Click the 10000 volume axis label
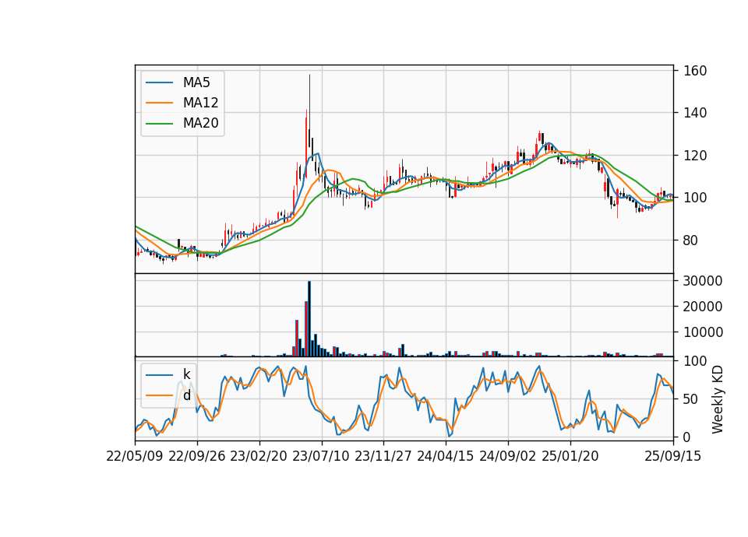This screenshot has width=748, height=537. [703, 332]
